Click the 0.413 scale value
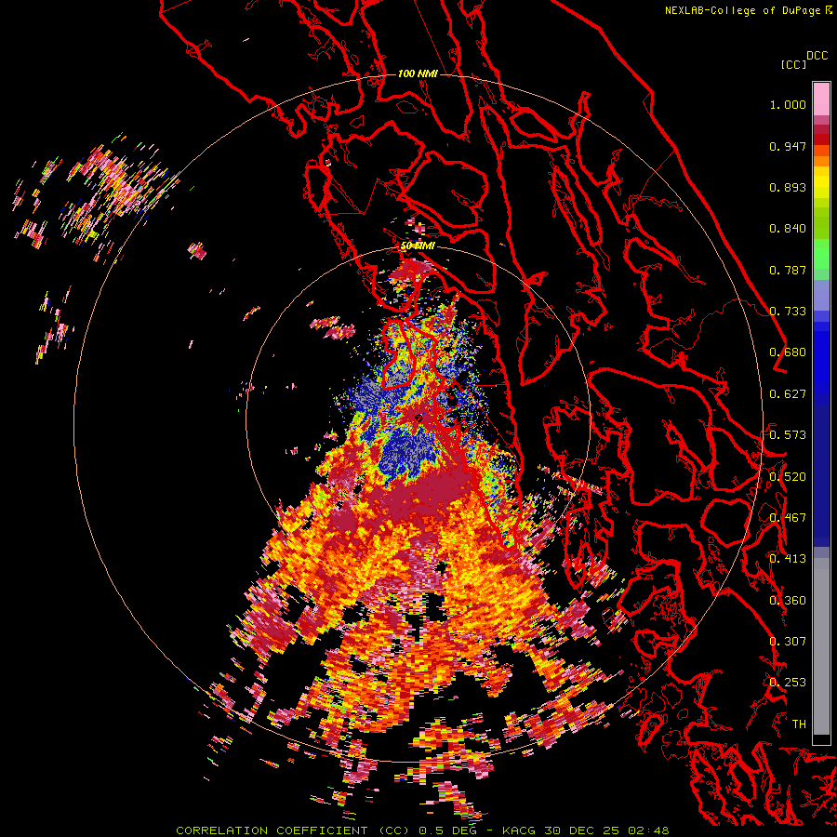 [x=788, y=559]
